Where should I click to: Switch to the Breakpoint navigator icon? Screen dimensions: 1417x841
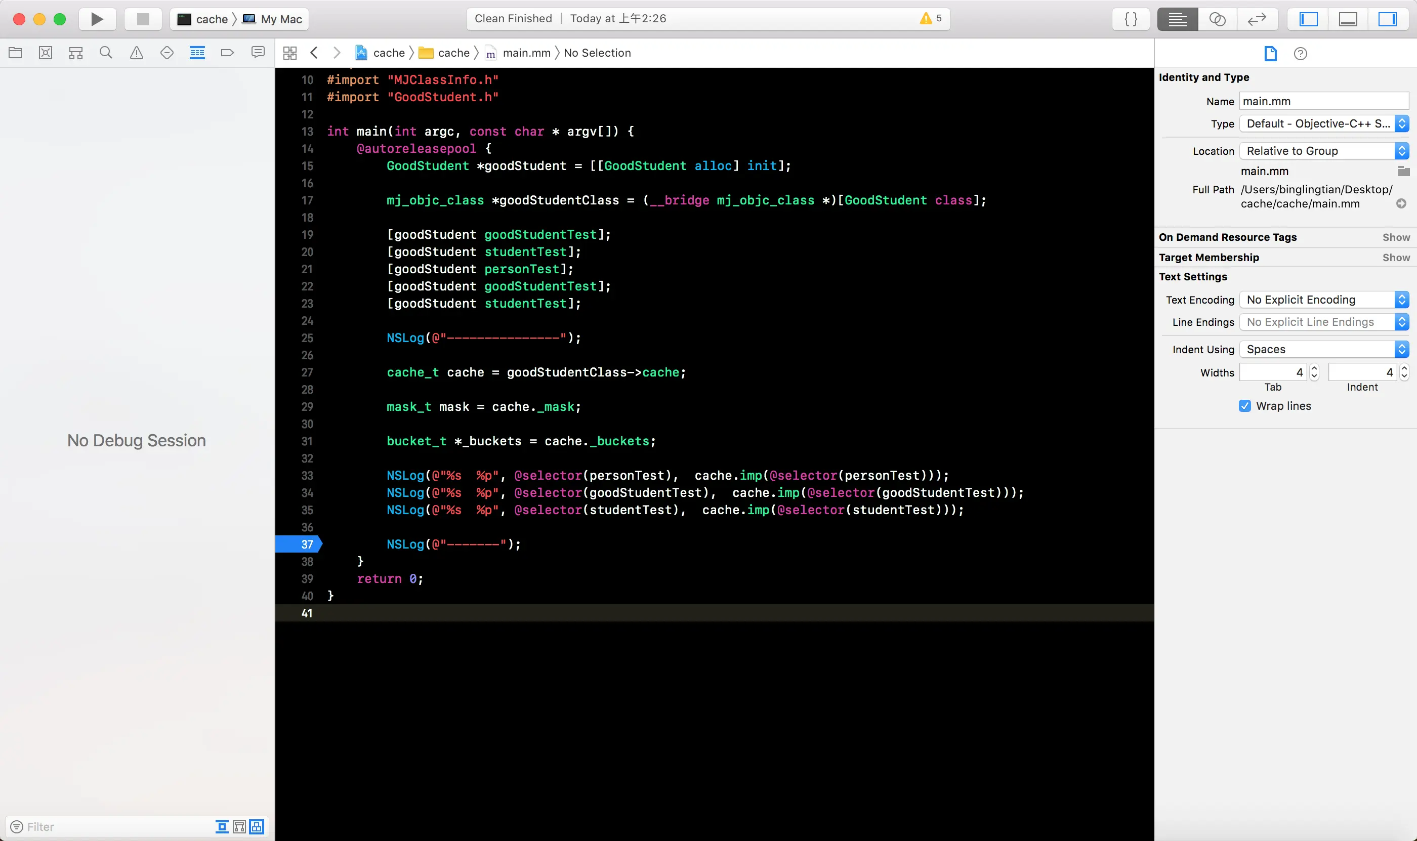(x=227, y=53)
